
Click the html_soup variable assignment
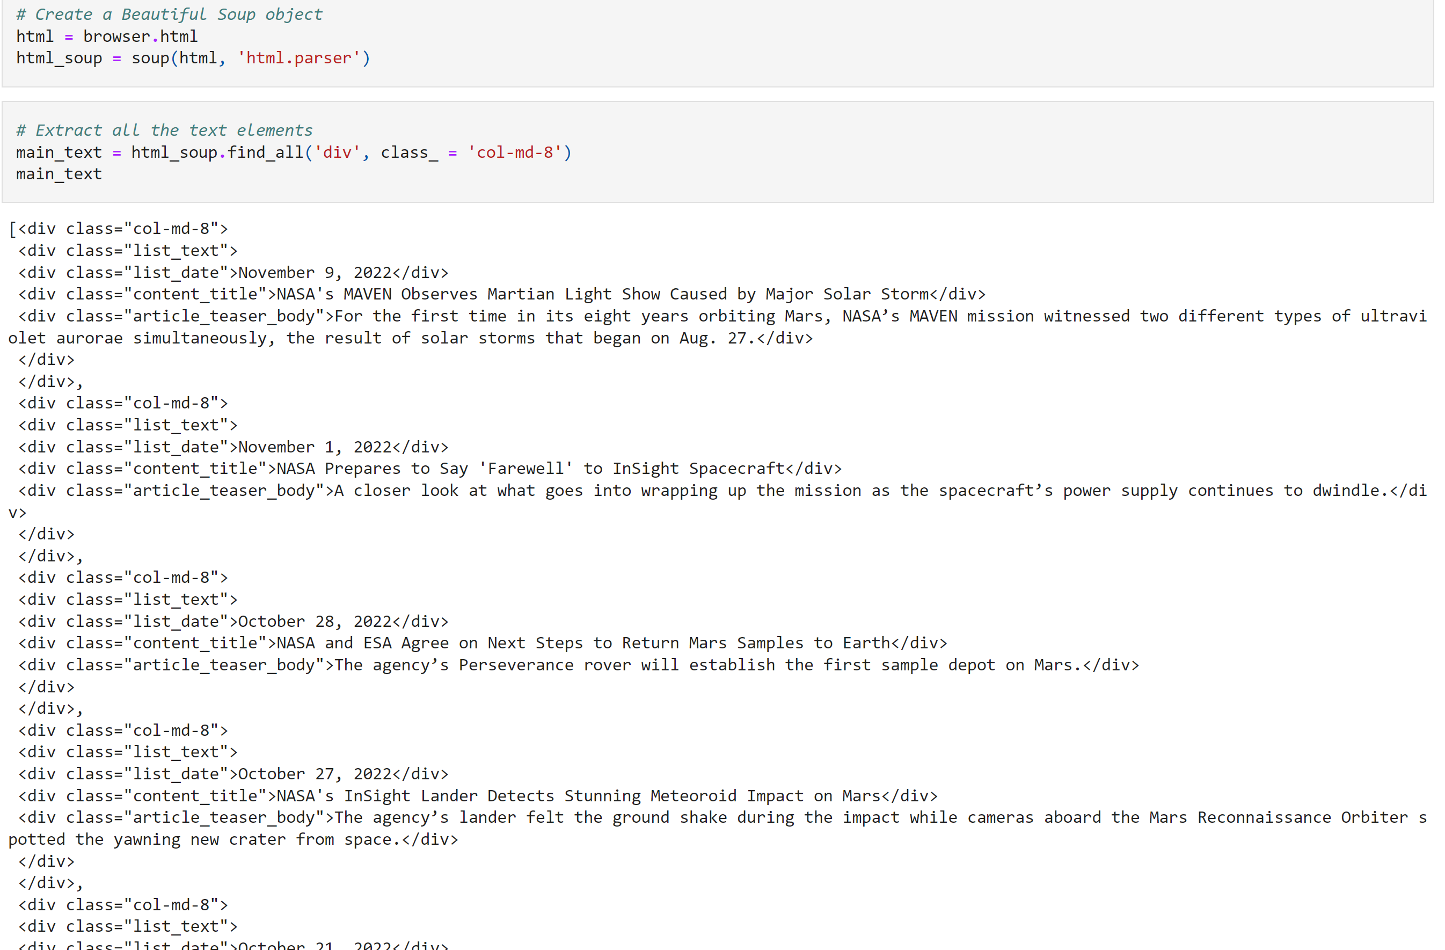coord(59,57)
